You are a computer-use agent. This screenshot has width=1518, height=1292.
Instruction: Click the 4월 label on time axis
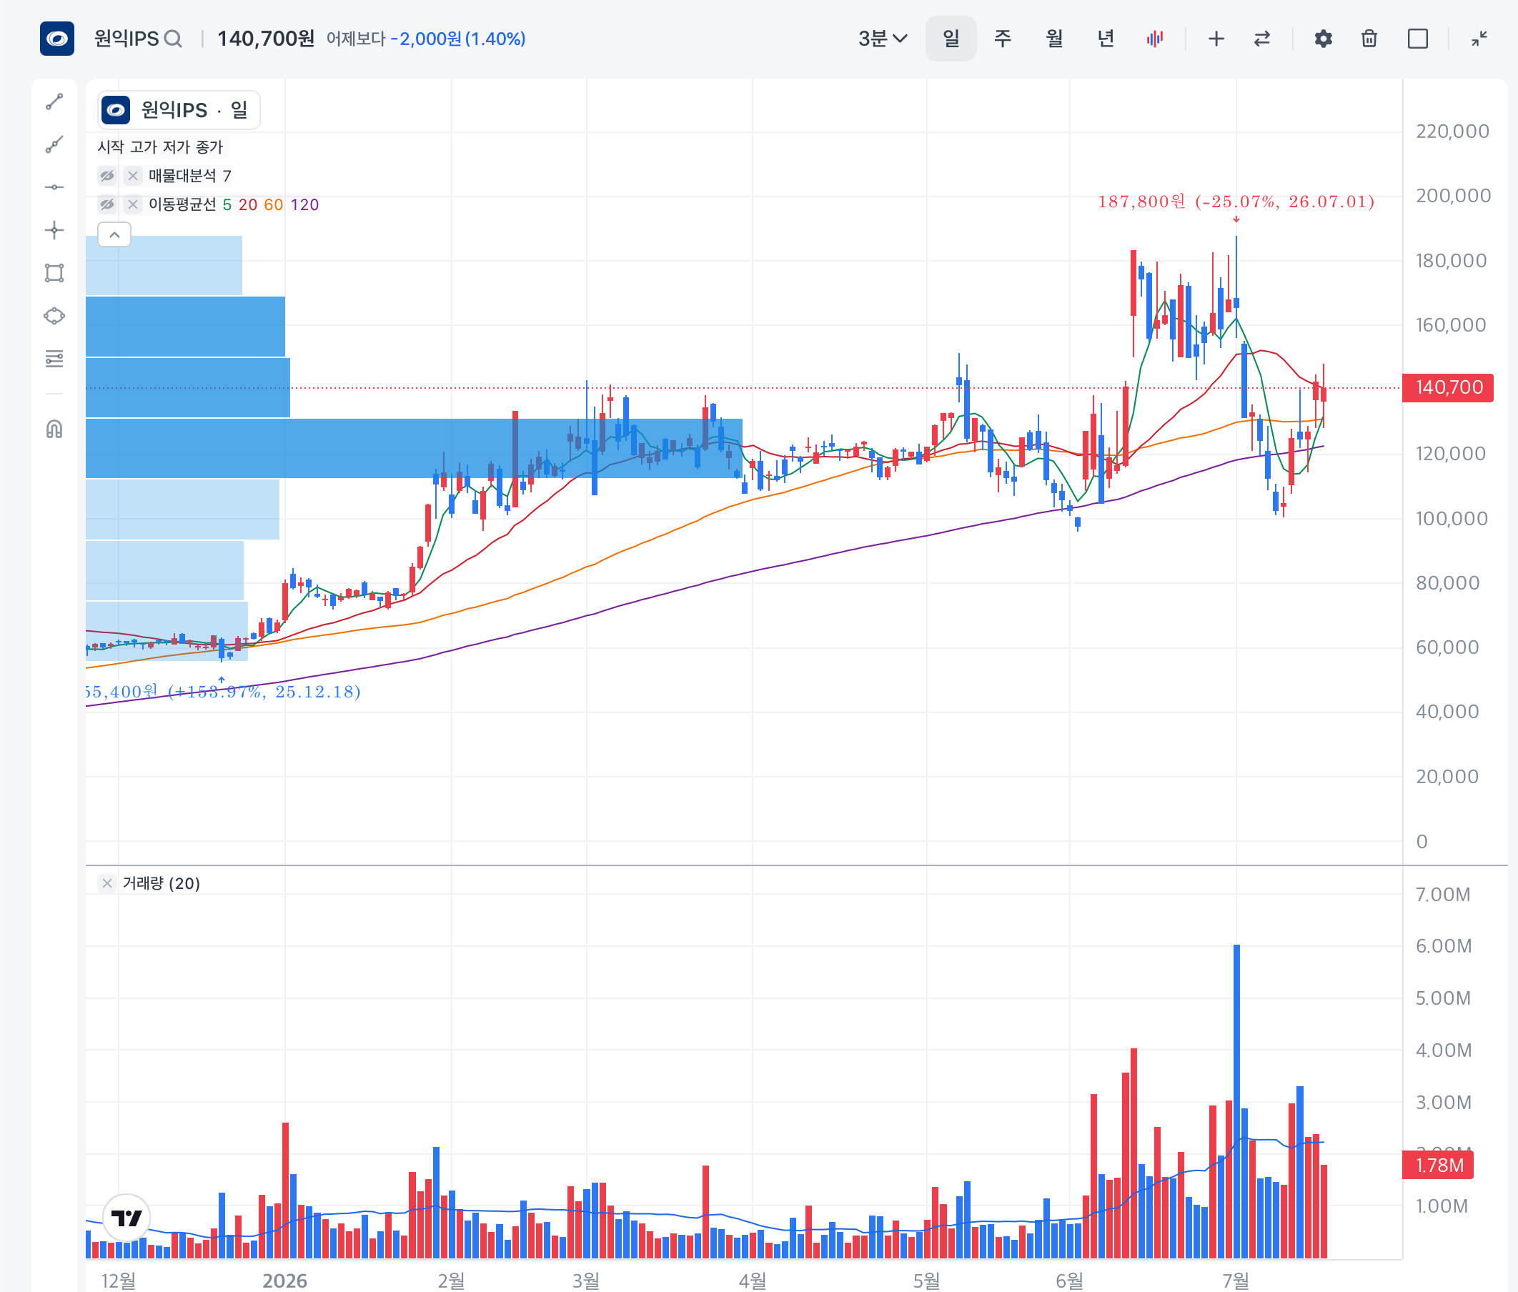tap(753, 1281)
